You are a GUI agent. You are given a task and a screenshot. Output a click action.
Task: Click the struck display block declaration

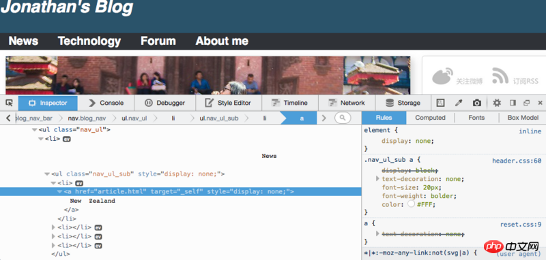410,170
